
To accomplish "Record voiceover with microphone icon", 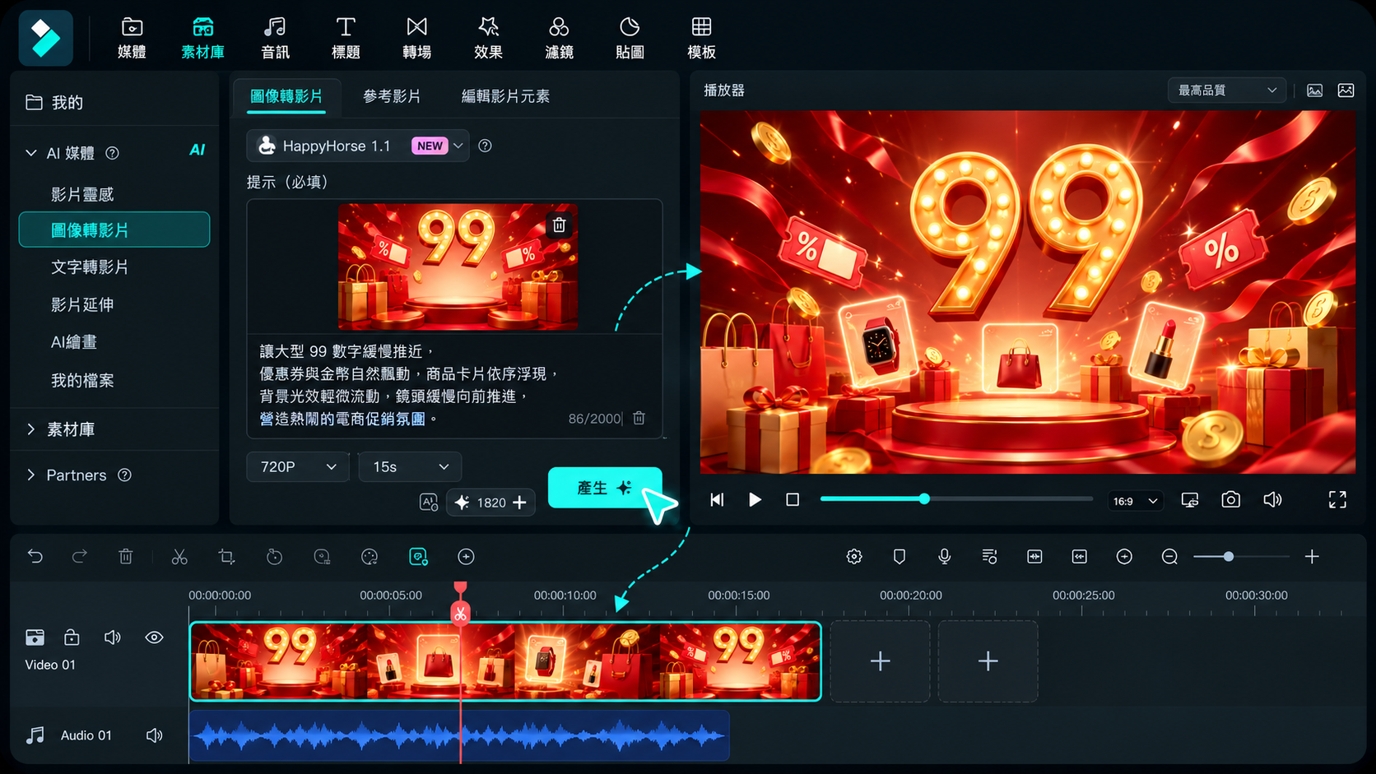I will (945, 557).
